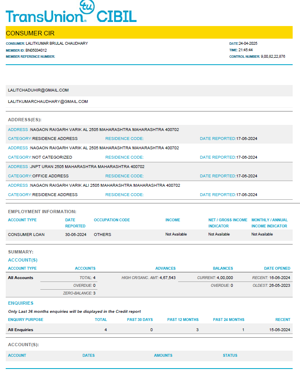Screen dimensions: 300x371
Task: Click the OCCUPATION CODE column header
Action: point(112,220)
